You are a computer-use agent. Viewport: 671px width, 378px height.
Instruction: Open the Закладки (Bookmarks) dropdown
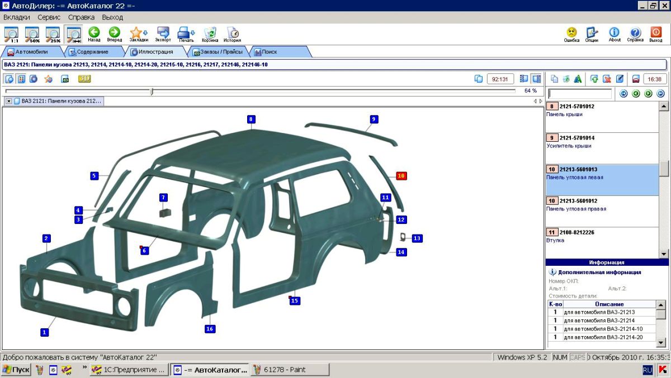[138, 32]
